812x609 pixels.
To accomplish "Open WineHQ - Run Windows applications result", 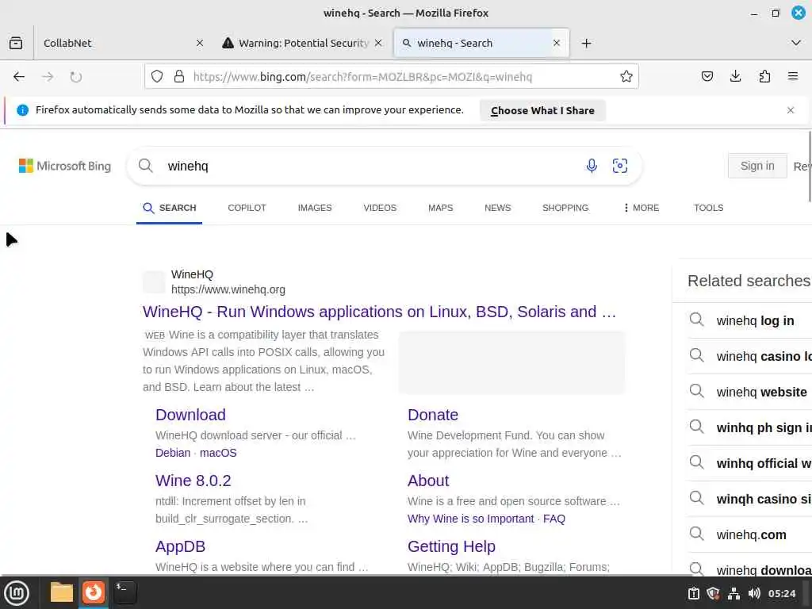I will pyautogui.click(x=380, y=312).
